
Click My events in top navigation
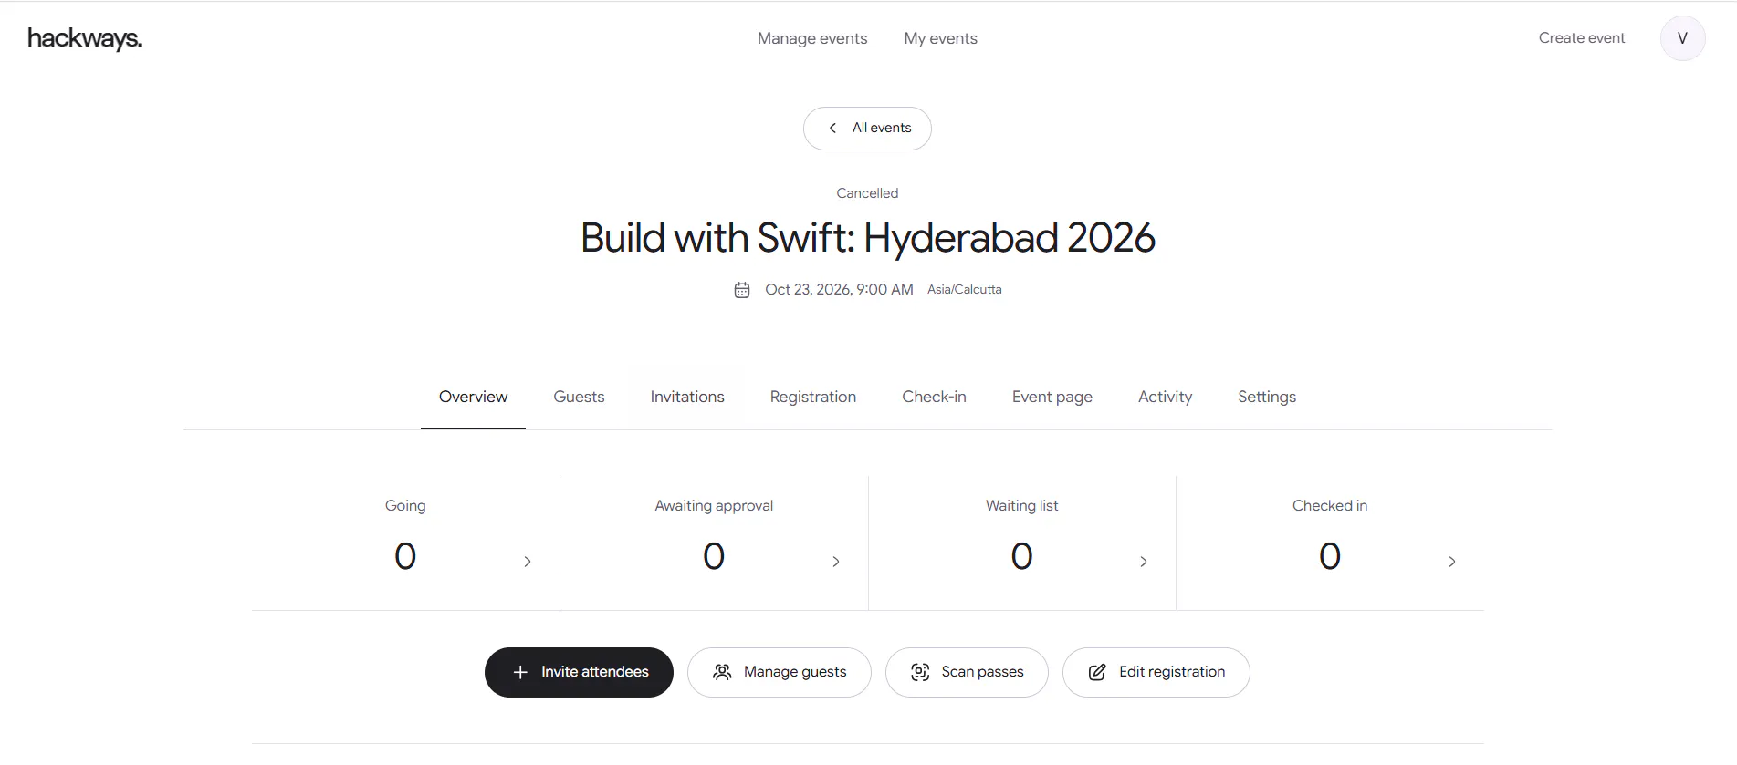[x=940, y=38]
